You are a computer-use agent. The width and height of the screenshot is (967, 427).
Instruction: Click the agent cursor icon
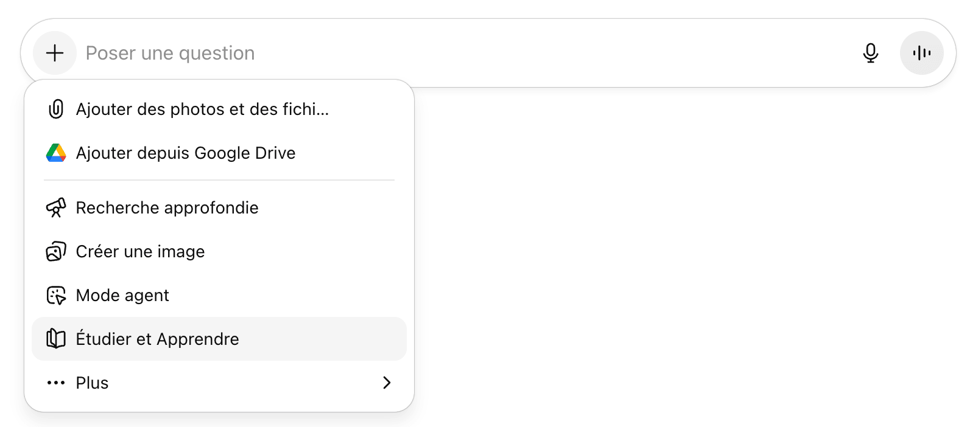pyautogui.click(x=56, y=295)
